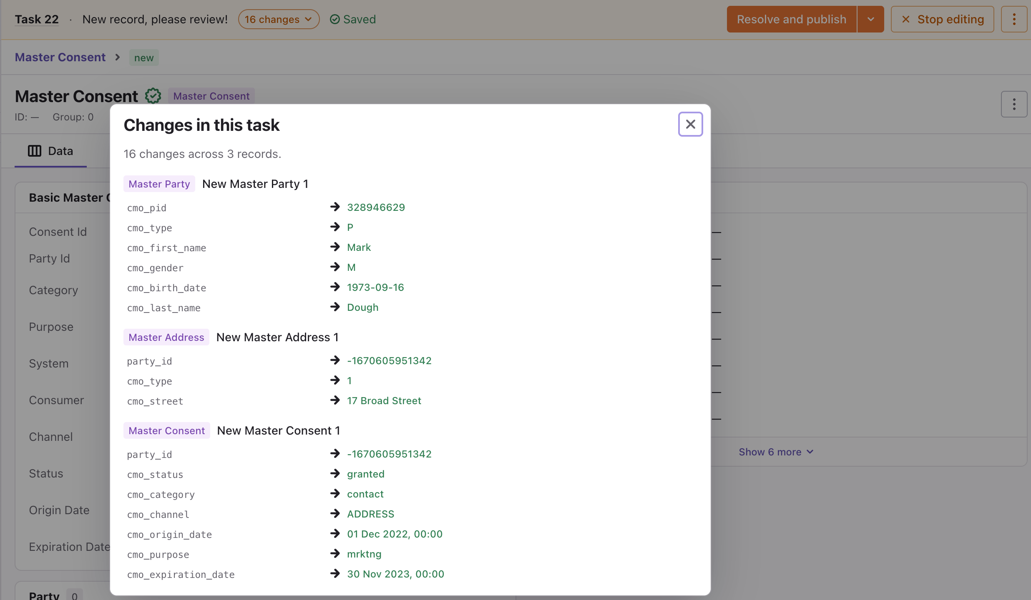Click the birth date value 1973-09-16
This screenshot has width=1031, height=600.
point(375,287)
